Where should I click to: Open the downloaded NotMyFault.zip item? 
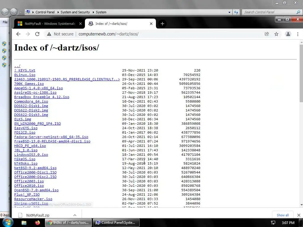click(38, 215)
